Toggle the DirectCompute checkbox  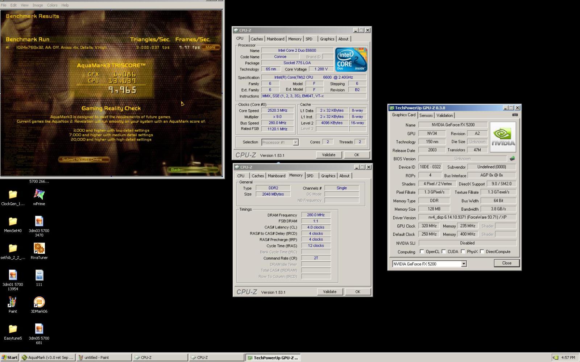point(482,251)
